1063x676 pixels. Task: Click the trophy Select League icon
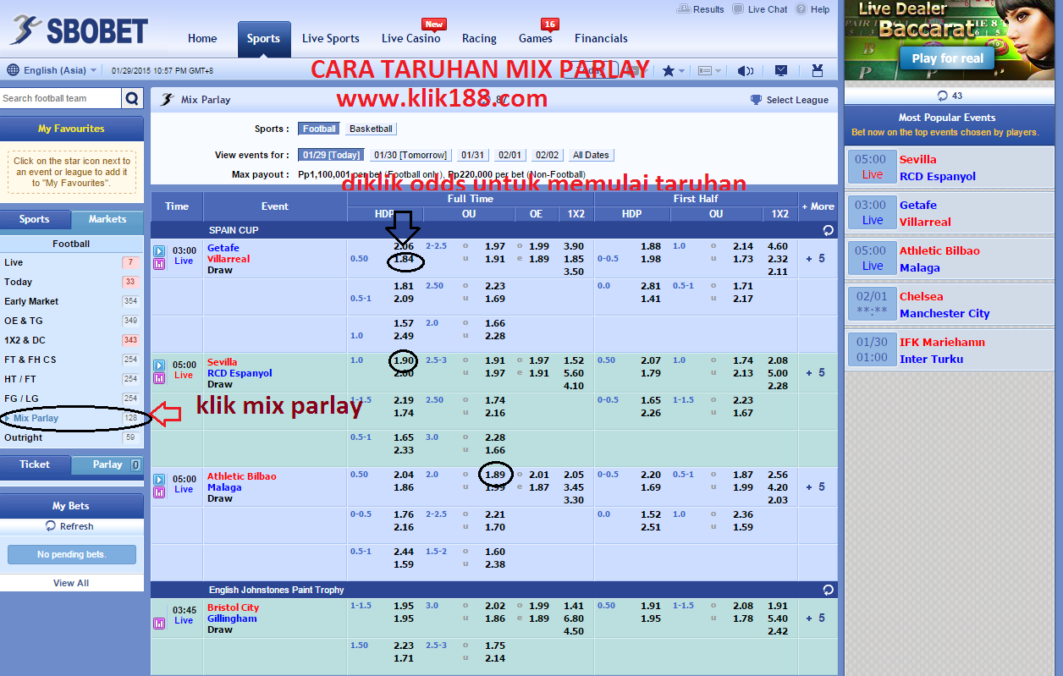click(756, 100)
